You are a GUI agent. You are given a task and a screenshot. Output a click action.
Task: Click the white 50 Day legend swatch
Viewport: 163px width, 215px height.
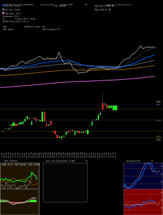point(3,9)
